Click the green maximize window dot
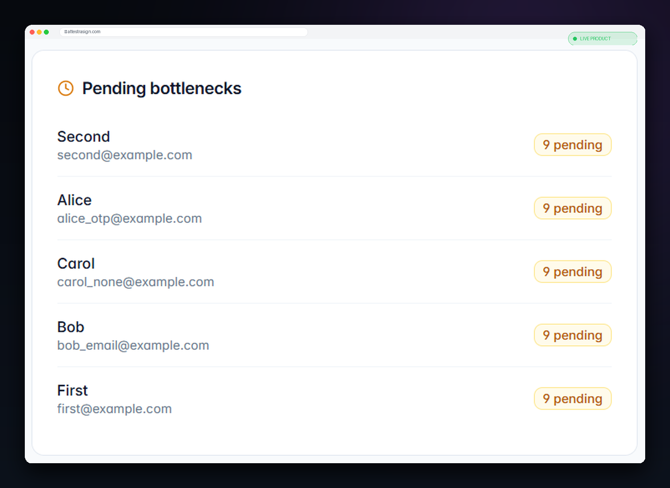 tap(46, 32)
